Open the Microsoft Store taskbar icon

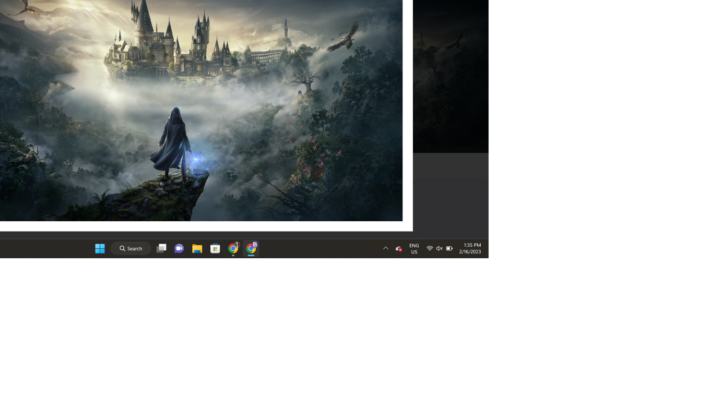click(x=215, y=249)
